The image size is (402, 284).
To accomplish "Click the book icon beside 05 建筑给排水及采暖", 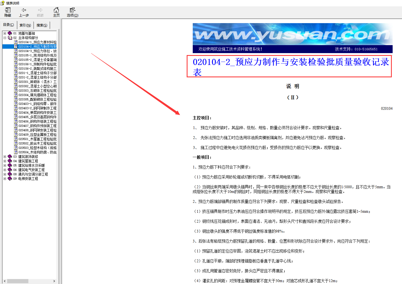I will (10, 165).
